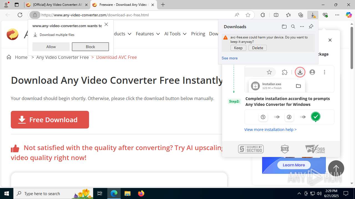The image size is (355, 199).
Task: Click the Downloads toolbar icon
Action: [x=313, y=15]
